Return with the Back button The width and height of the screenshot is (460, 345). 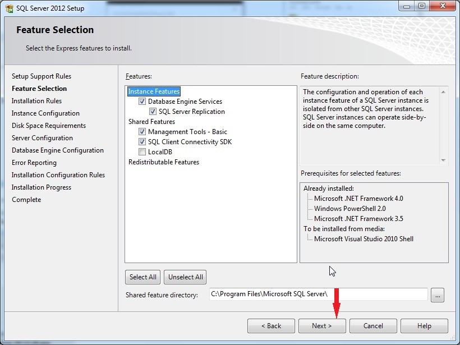point(271,325)
